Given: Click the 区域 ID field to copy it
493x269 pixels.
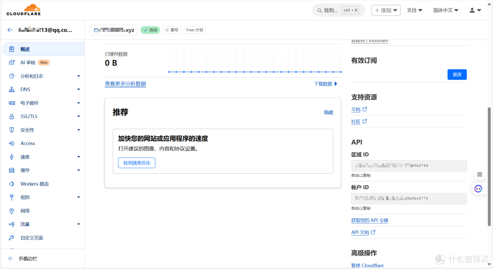Looking at the screenshot, I should (409, 165).
